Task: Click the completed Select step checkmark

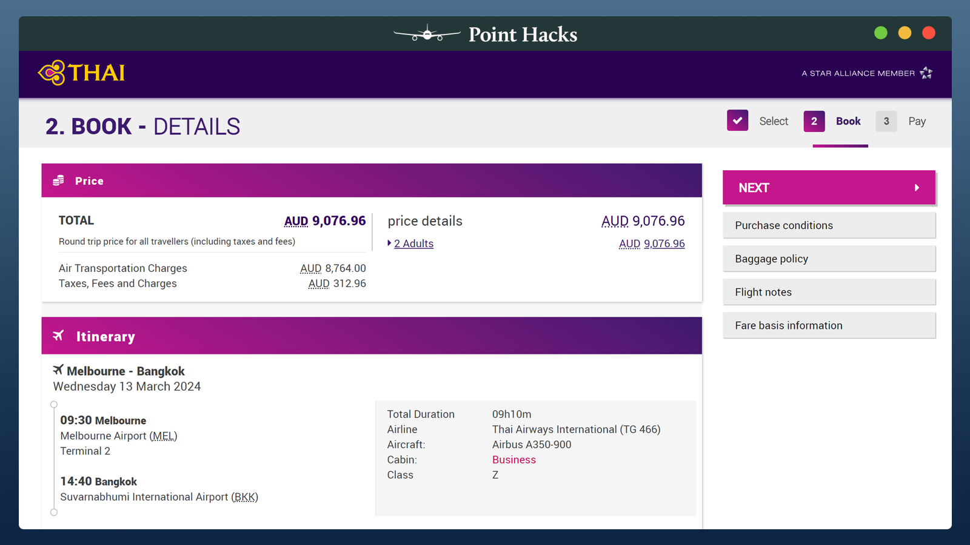Action: coord(737,121)
